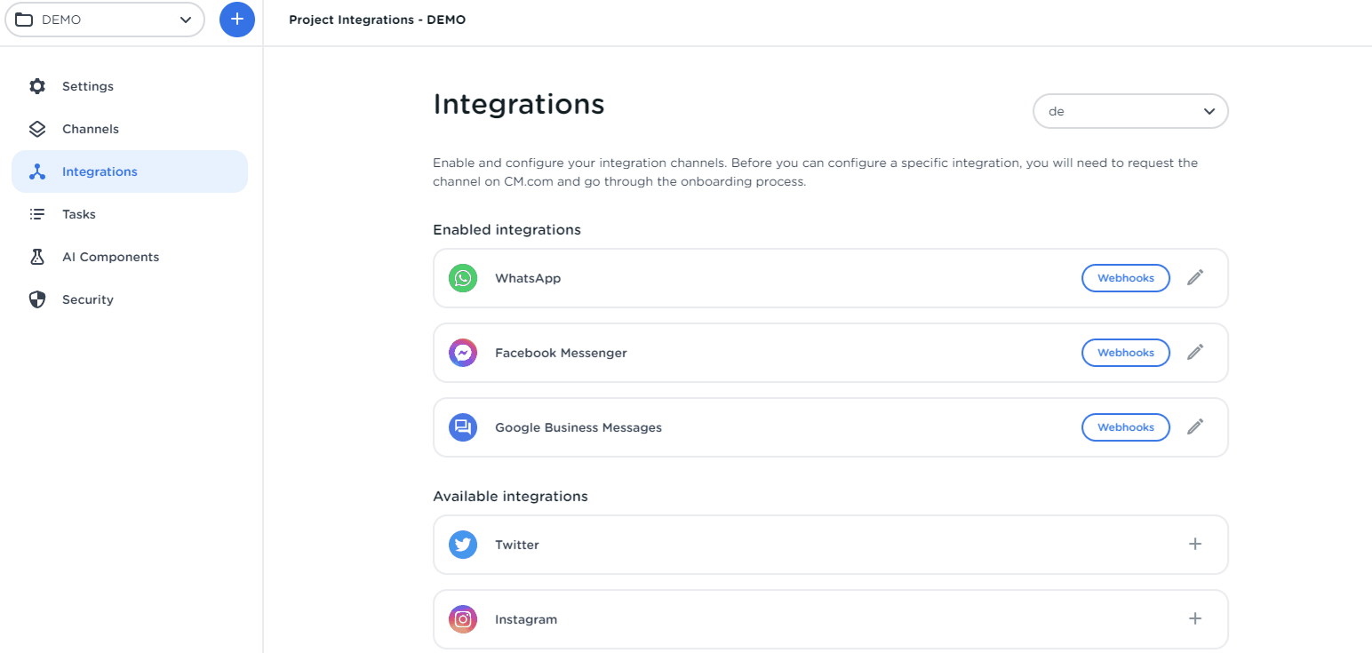Open Webhooks for Facebook Messenger
Image resolution: width=1372 pixels, height=653 pixels.
1125,353
